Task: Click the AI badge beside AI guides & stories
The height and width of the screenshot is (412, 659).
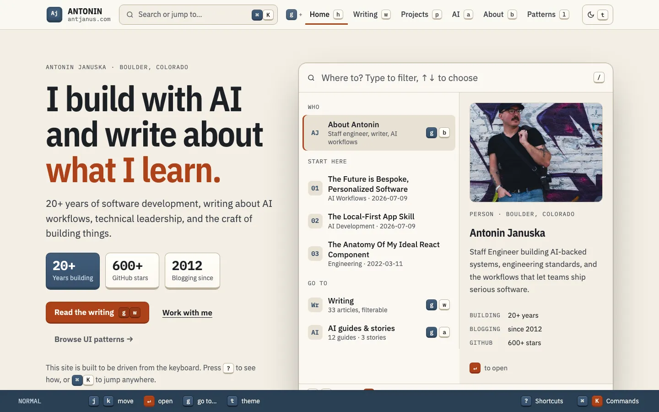Action: 315,332
